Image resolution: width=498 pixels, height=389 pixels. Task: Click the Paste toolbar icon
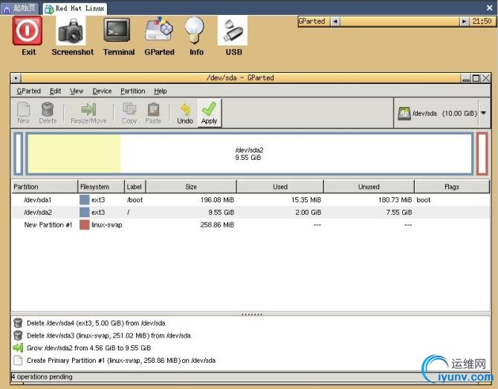153,113
